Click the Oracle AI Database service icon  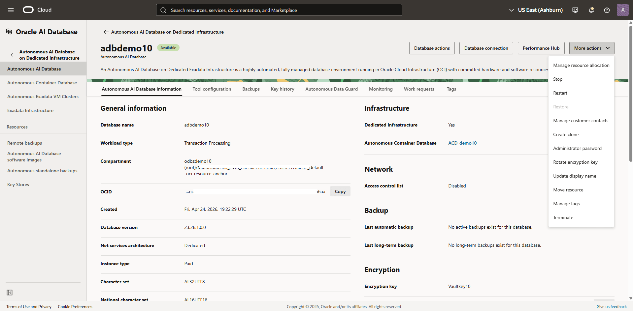coord(9,32)
